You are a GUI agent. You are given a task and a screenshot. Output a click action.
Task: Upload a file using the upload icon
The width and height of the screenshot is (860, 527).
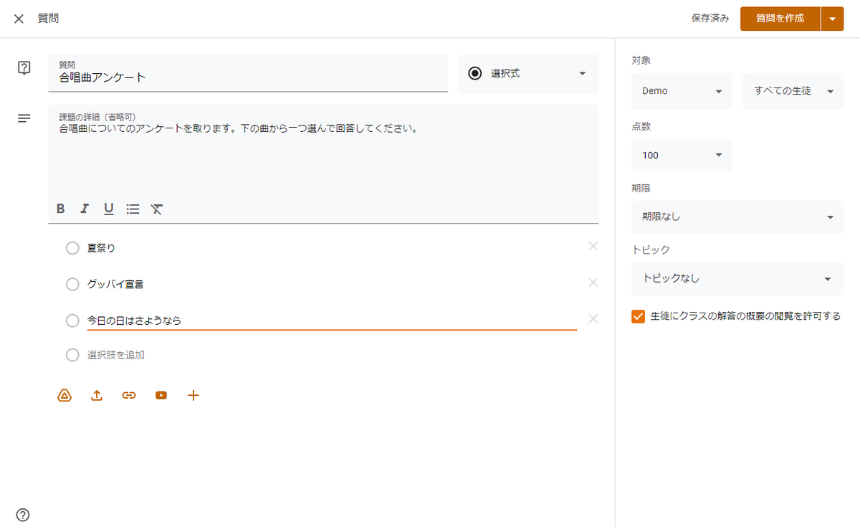(97, 395)
